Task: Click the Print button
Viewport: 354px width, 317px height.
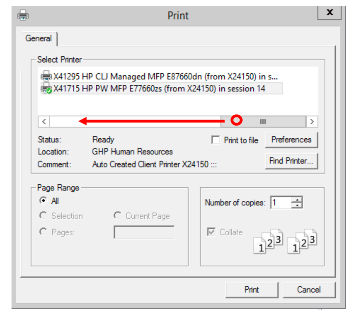Action: pos(251,289)
